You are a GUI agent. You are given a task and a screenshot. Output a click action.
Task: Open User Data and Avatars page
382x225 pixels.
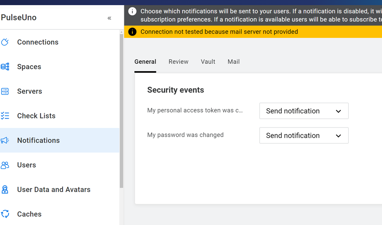[54, 189]
